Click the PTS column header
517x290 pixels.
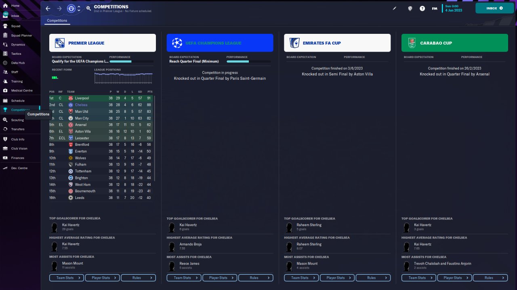[x=150, y=92]
